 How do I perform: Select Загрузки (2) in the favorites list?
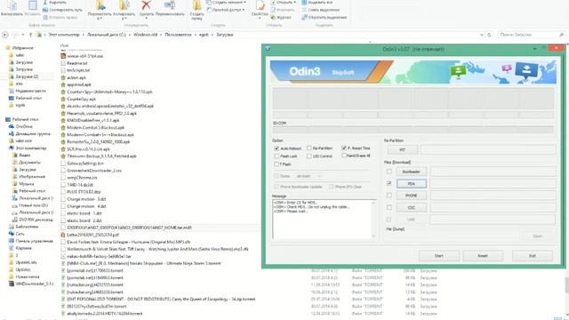tap(27, 76)
